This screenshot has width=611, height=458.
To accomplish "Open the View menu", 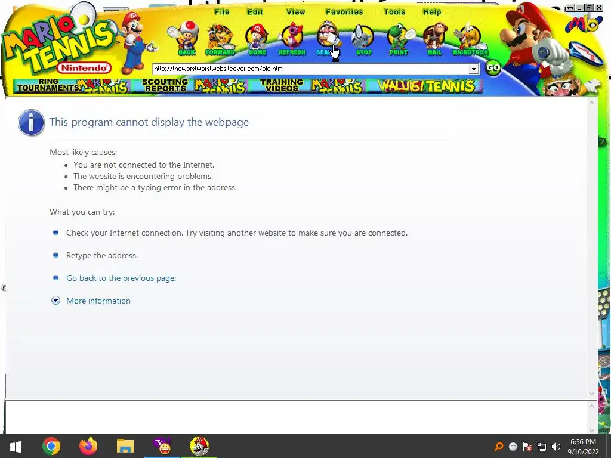I will click(x=295, y=12).
